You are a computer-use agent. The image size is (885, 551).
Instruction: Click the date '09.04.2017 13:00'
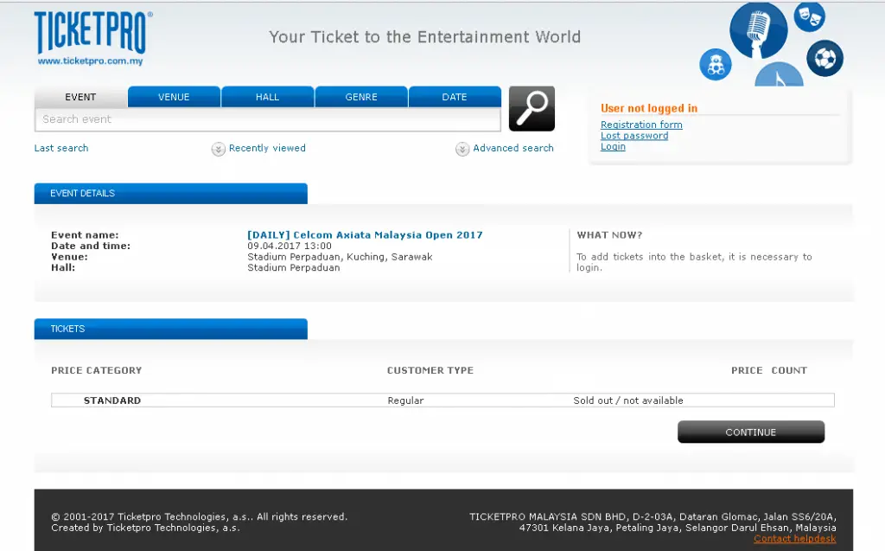coord(290,246)
